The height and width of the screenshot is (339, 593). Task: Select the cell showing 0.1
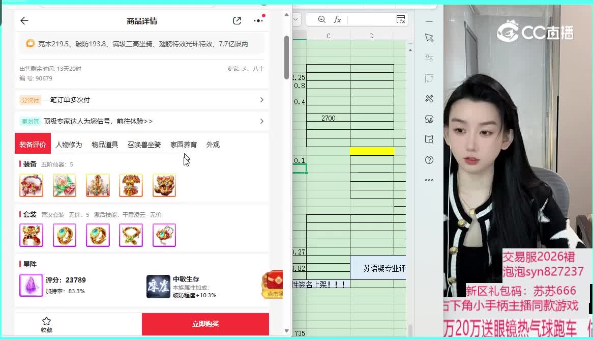click(300, 160)
